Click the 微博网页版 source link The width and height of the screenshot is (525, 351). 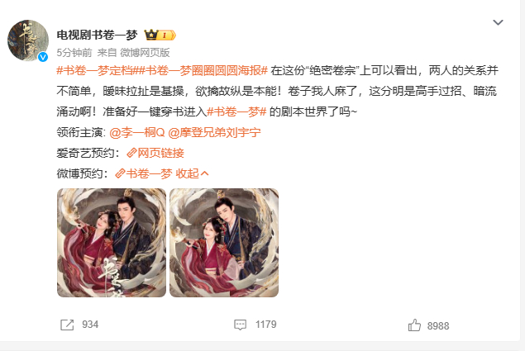coord(145,53)
